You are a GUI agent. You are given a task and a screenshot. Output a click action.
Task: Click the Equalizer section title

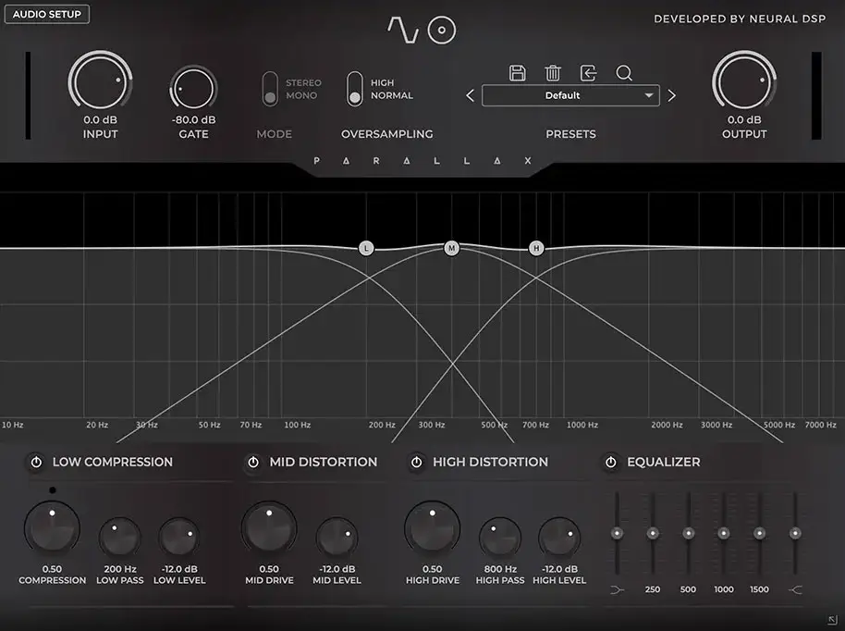[x=664, y=463]
